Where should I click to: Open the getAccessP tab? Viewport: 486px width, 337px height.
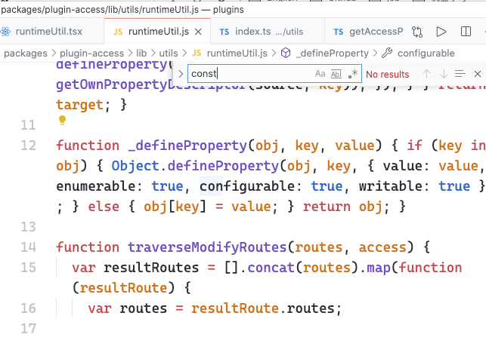tap(368, 32)
